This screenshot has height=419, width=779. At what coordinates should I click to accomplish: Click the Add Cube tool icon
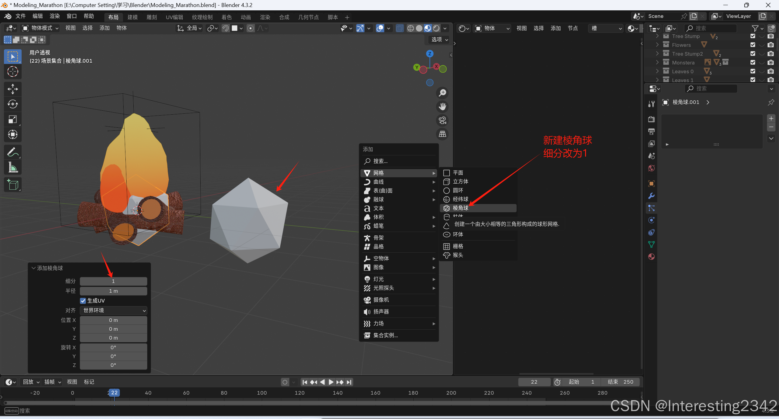tap(12, 185)
